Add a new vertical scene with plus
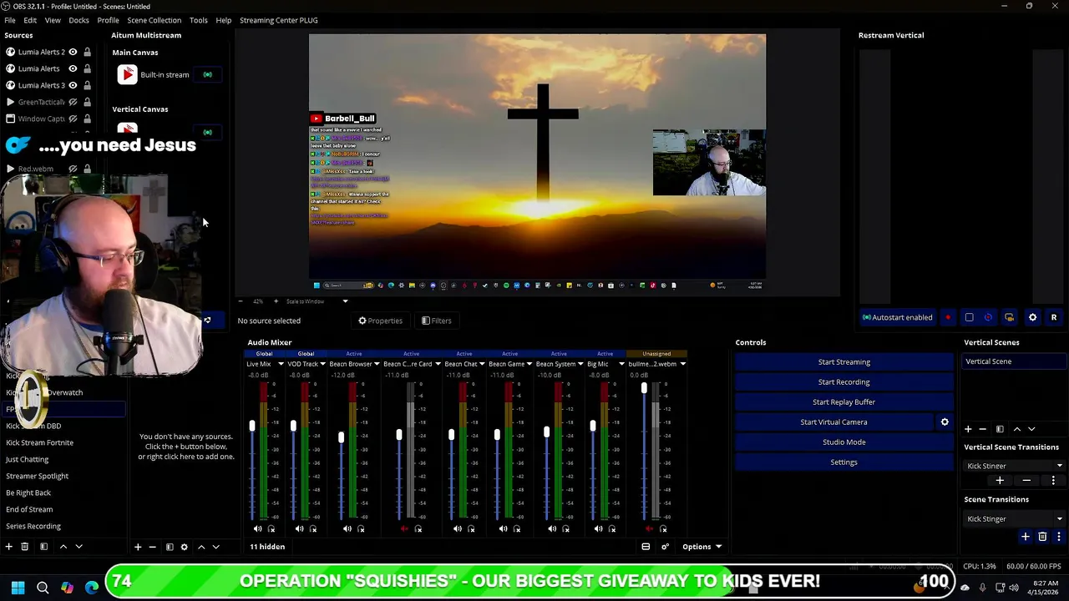 [x=968, y=429]
